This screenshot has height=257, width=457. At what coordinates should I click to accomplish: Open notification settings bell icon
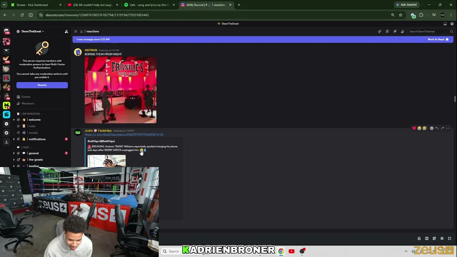point(387,31)
